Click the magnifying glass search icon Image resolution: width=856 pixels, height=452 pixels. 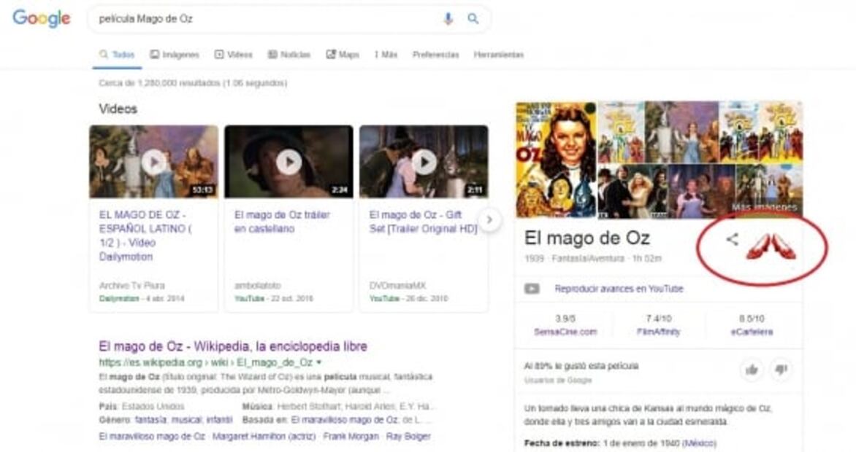(x=473, y=17)
